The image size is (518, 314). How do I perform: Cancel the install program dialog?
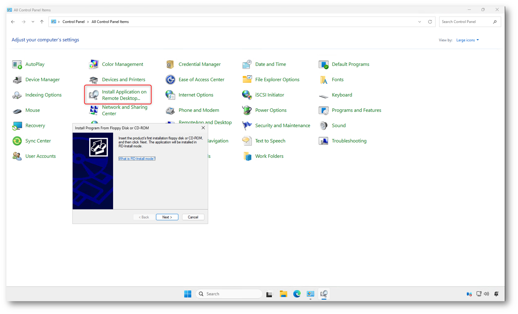[193, 217]
